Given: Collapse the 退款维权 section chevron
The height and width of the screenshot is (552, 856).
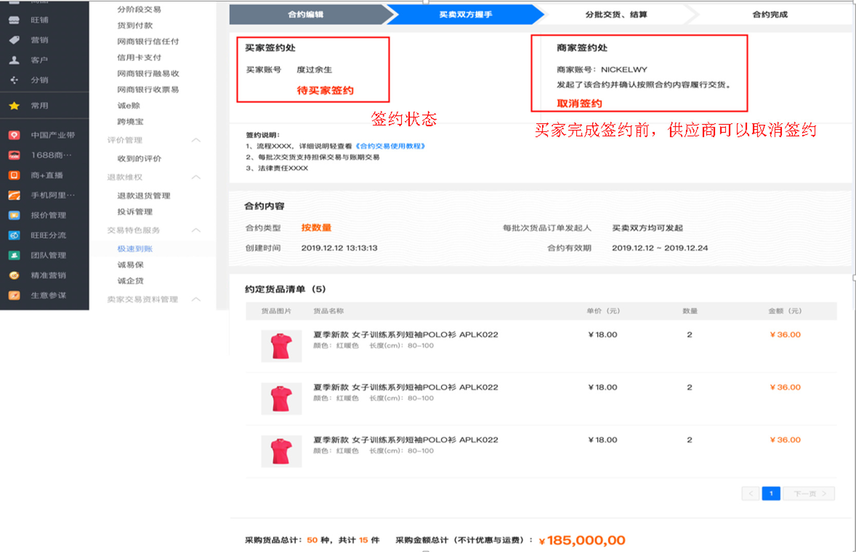Looking at the screenshot, I should pyautogui.click(x=196, y=177).
